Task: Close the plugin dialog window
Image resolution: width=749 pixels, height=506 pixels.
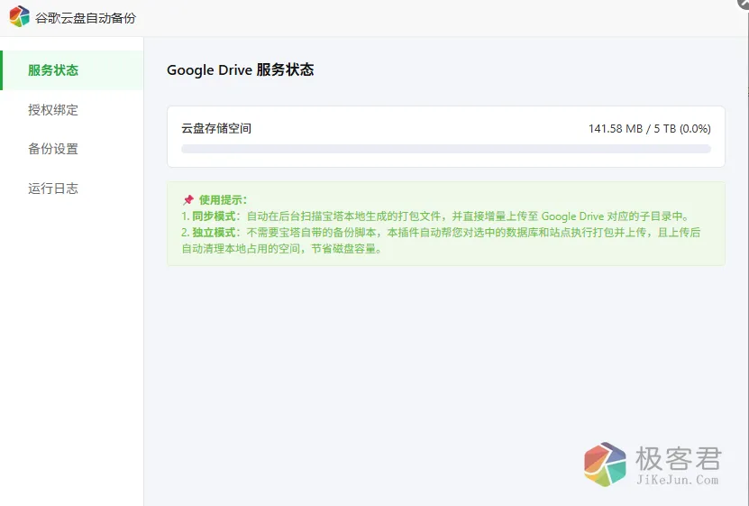Action: pyautogui.click(x=744, y=3)
